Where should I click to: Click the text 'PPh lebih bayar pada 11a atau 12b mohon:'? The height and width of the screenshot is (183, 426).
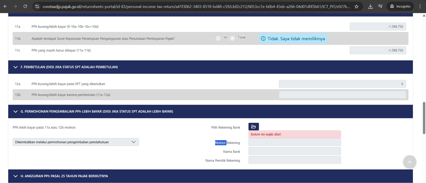coord(44,127)
